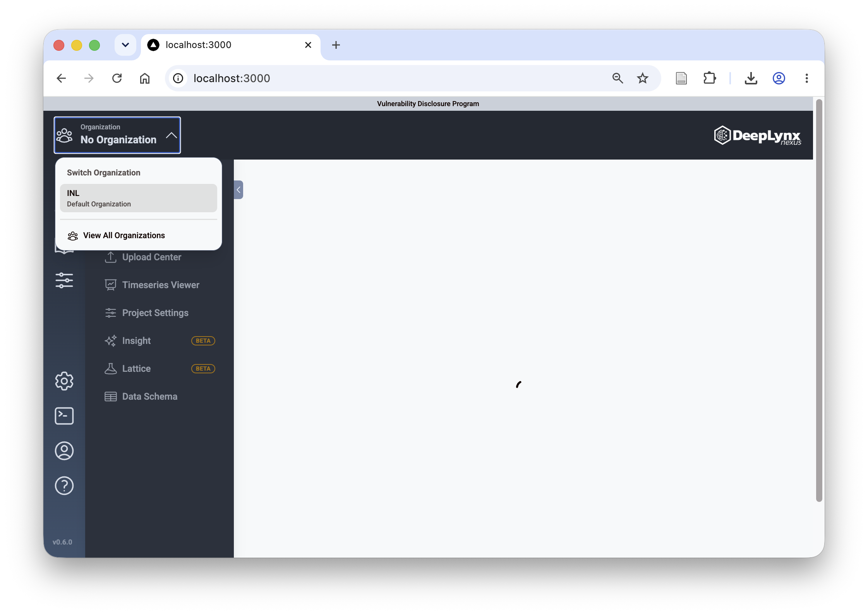The width and height of the screenshot is (868, 615).
Task: Open the browser three-dot menu
Action: (807, 78)
